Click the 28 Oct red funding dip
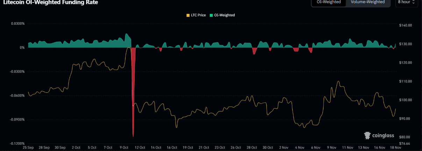Screen dimensions: 422x151 tap(255, 51)
